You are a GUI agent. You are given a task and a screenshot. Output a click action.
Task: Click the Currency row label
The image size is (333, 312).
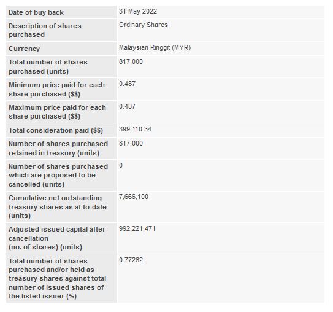point(24,49)
